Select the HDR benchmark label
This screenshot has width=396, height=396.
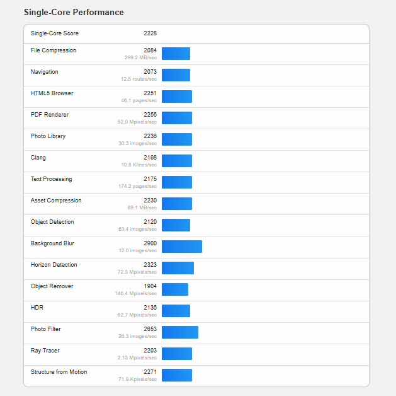37,308
